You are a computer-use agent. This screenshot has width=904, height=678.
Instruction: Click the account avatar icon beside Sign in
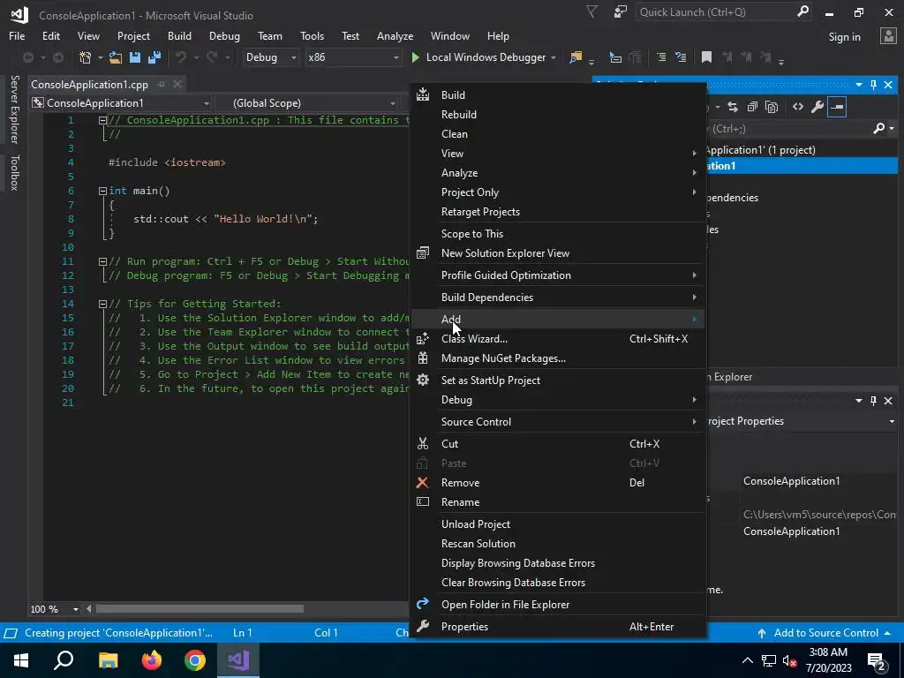(x=888, y=36)
